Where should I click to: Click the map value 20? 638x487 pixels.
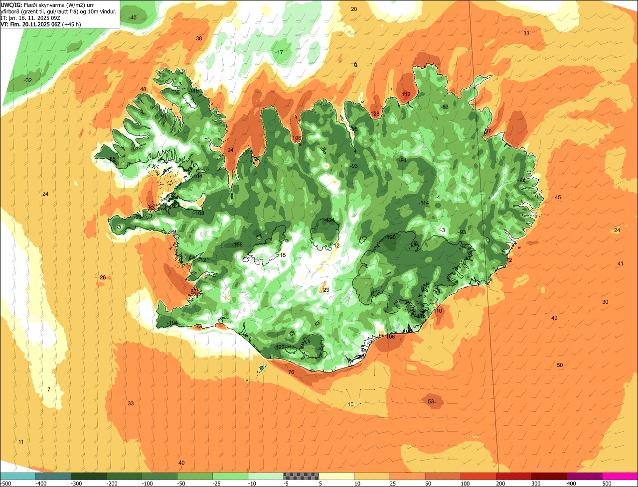click(354, 9)
